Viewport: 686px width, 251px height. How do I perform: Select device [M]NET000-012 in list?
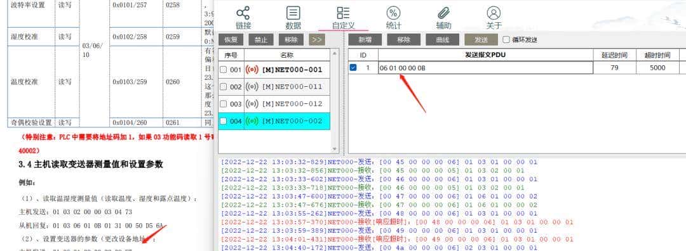click(292, 104)
